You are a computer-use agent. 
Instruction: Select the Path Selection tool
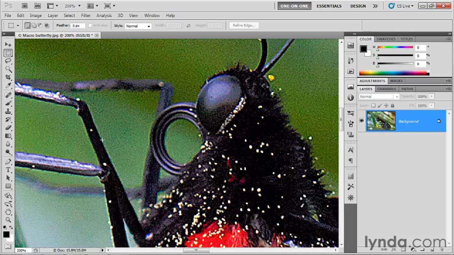[8, 178]
